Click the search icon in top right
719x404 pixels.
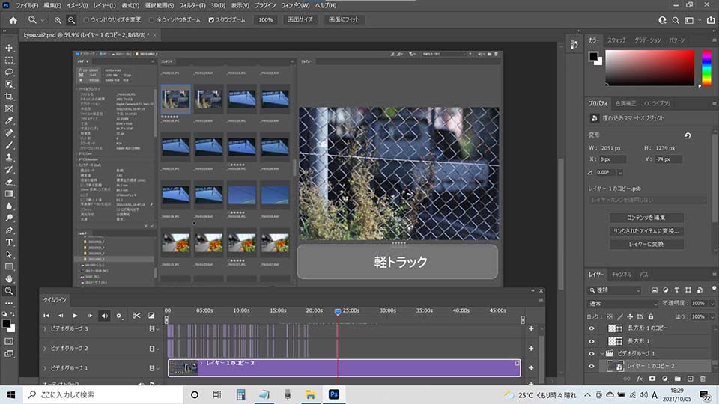[676, 20]
